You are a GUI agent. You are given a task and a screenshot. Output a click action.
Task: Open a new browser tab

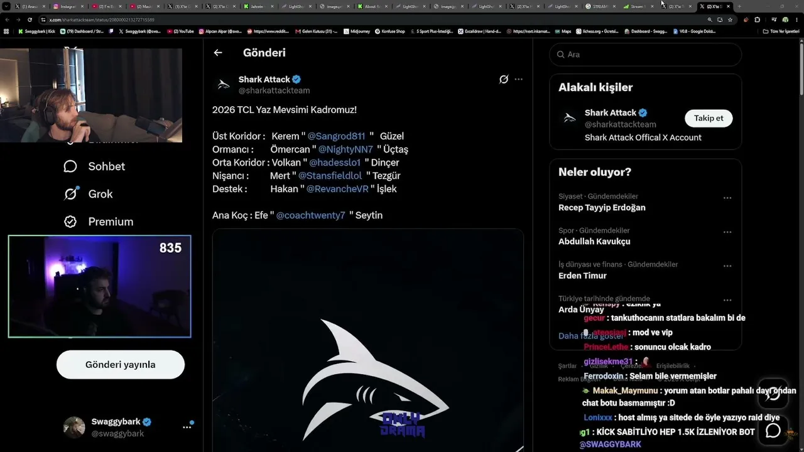coord(739,6)
